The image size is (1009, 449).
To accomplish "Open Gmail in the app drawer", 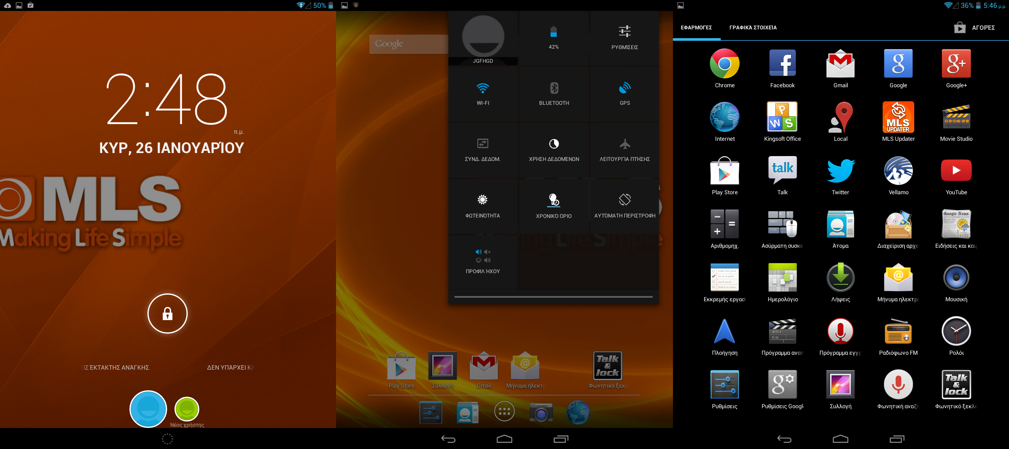I will (841, 64).
